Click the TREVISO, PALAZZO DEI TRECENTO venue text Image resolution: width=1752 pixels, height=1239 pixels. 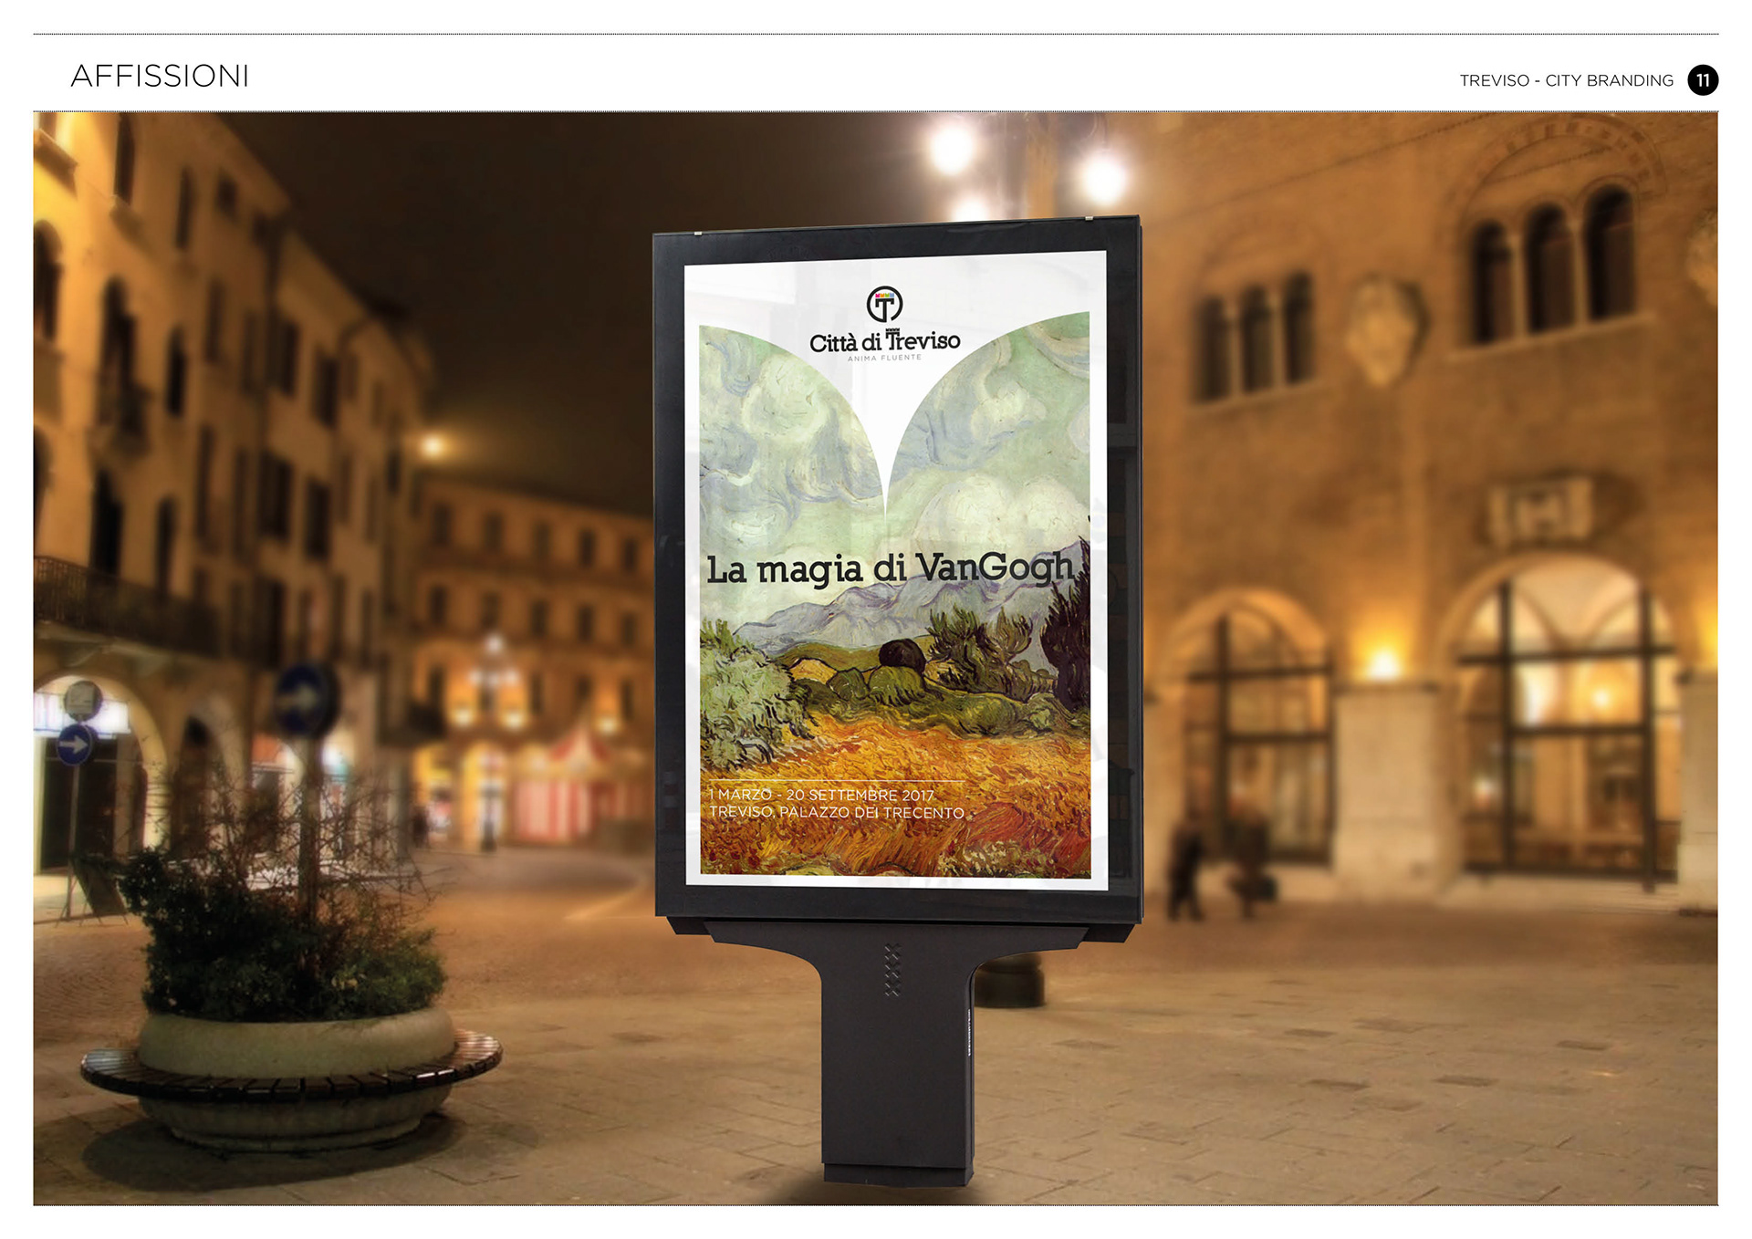pos(836,812)
